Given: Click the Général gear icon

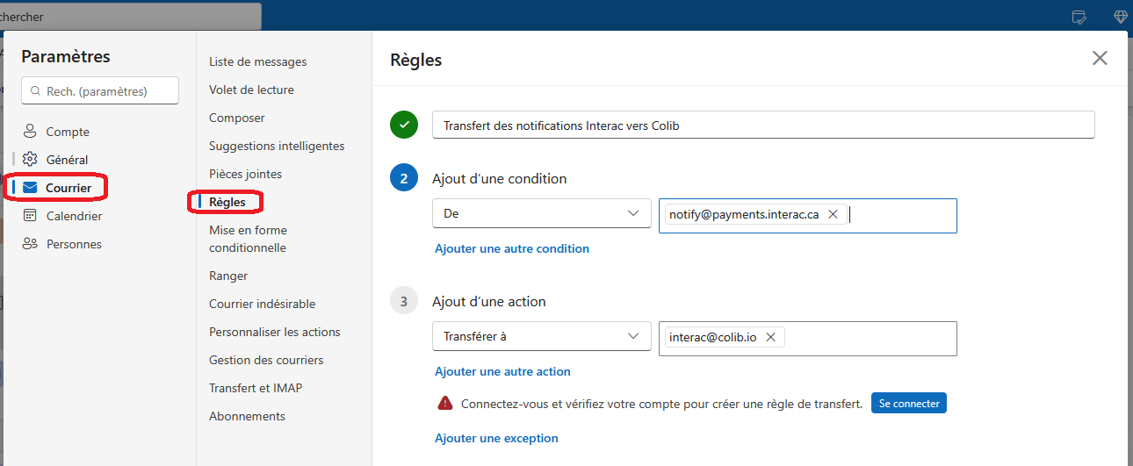Looking at the screenshot, I should [30, 160].
